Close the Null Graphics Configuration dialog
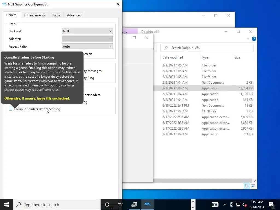The height and width of the screenshot is (210, 280). click(118, 4)
